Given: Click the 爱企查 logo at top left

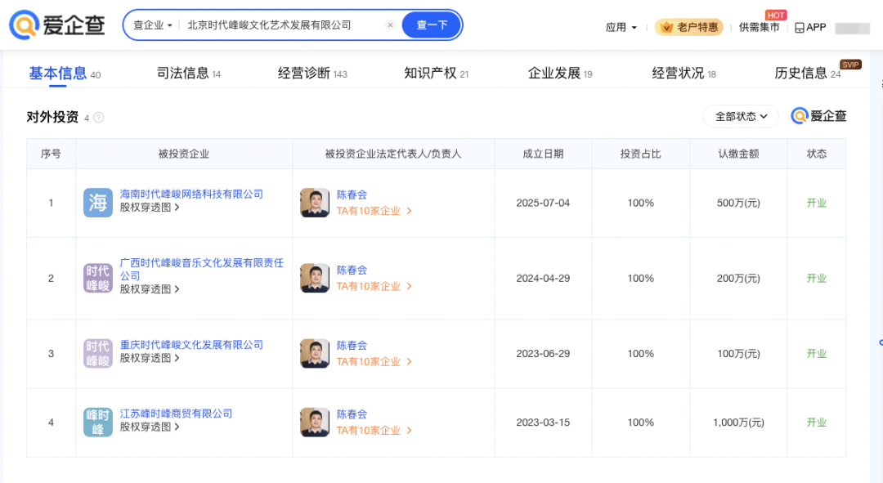Looking at the screenshot, I should tap(57, 25).
